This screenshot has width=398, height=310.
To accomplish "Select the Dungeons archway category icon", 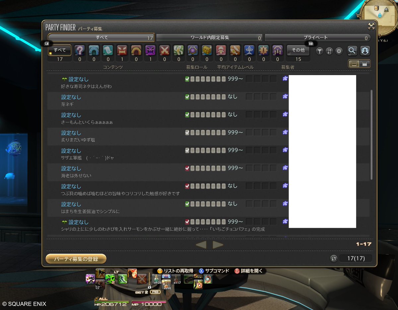I will click(94, 50).
